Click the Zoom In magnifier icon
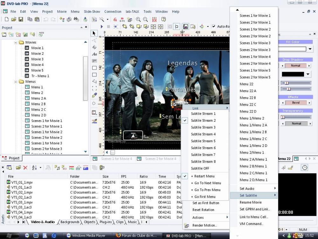 point(138,19)
